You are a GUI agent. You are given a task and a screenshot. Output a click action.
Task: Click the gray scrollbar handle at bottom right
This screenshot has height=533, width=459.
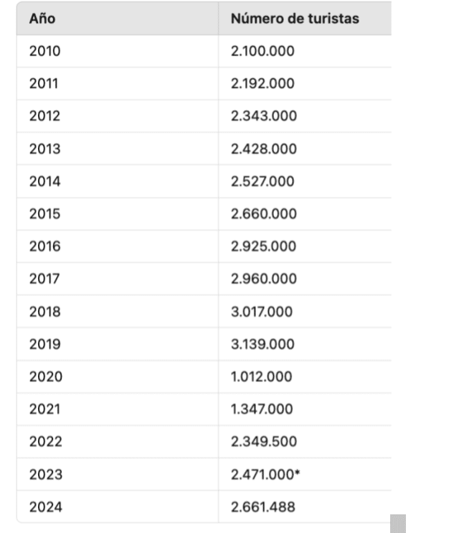[x=398, y=524]
